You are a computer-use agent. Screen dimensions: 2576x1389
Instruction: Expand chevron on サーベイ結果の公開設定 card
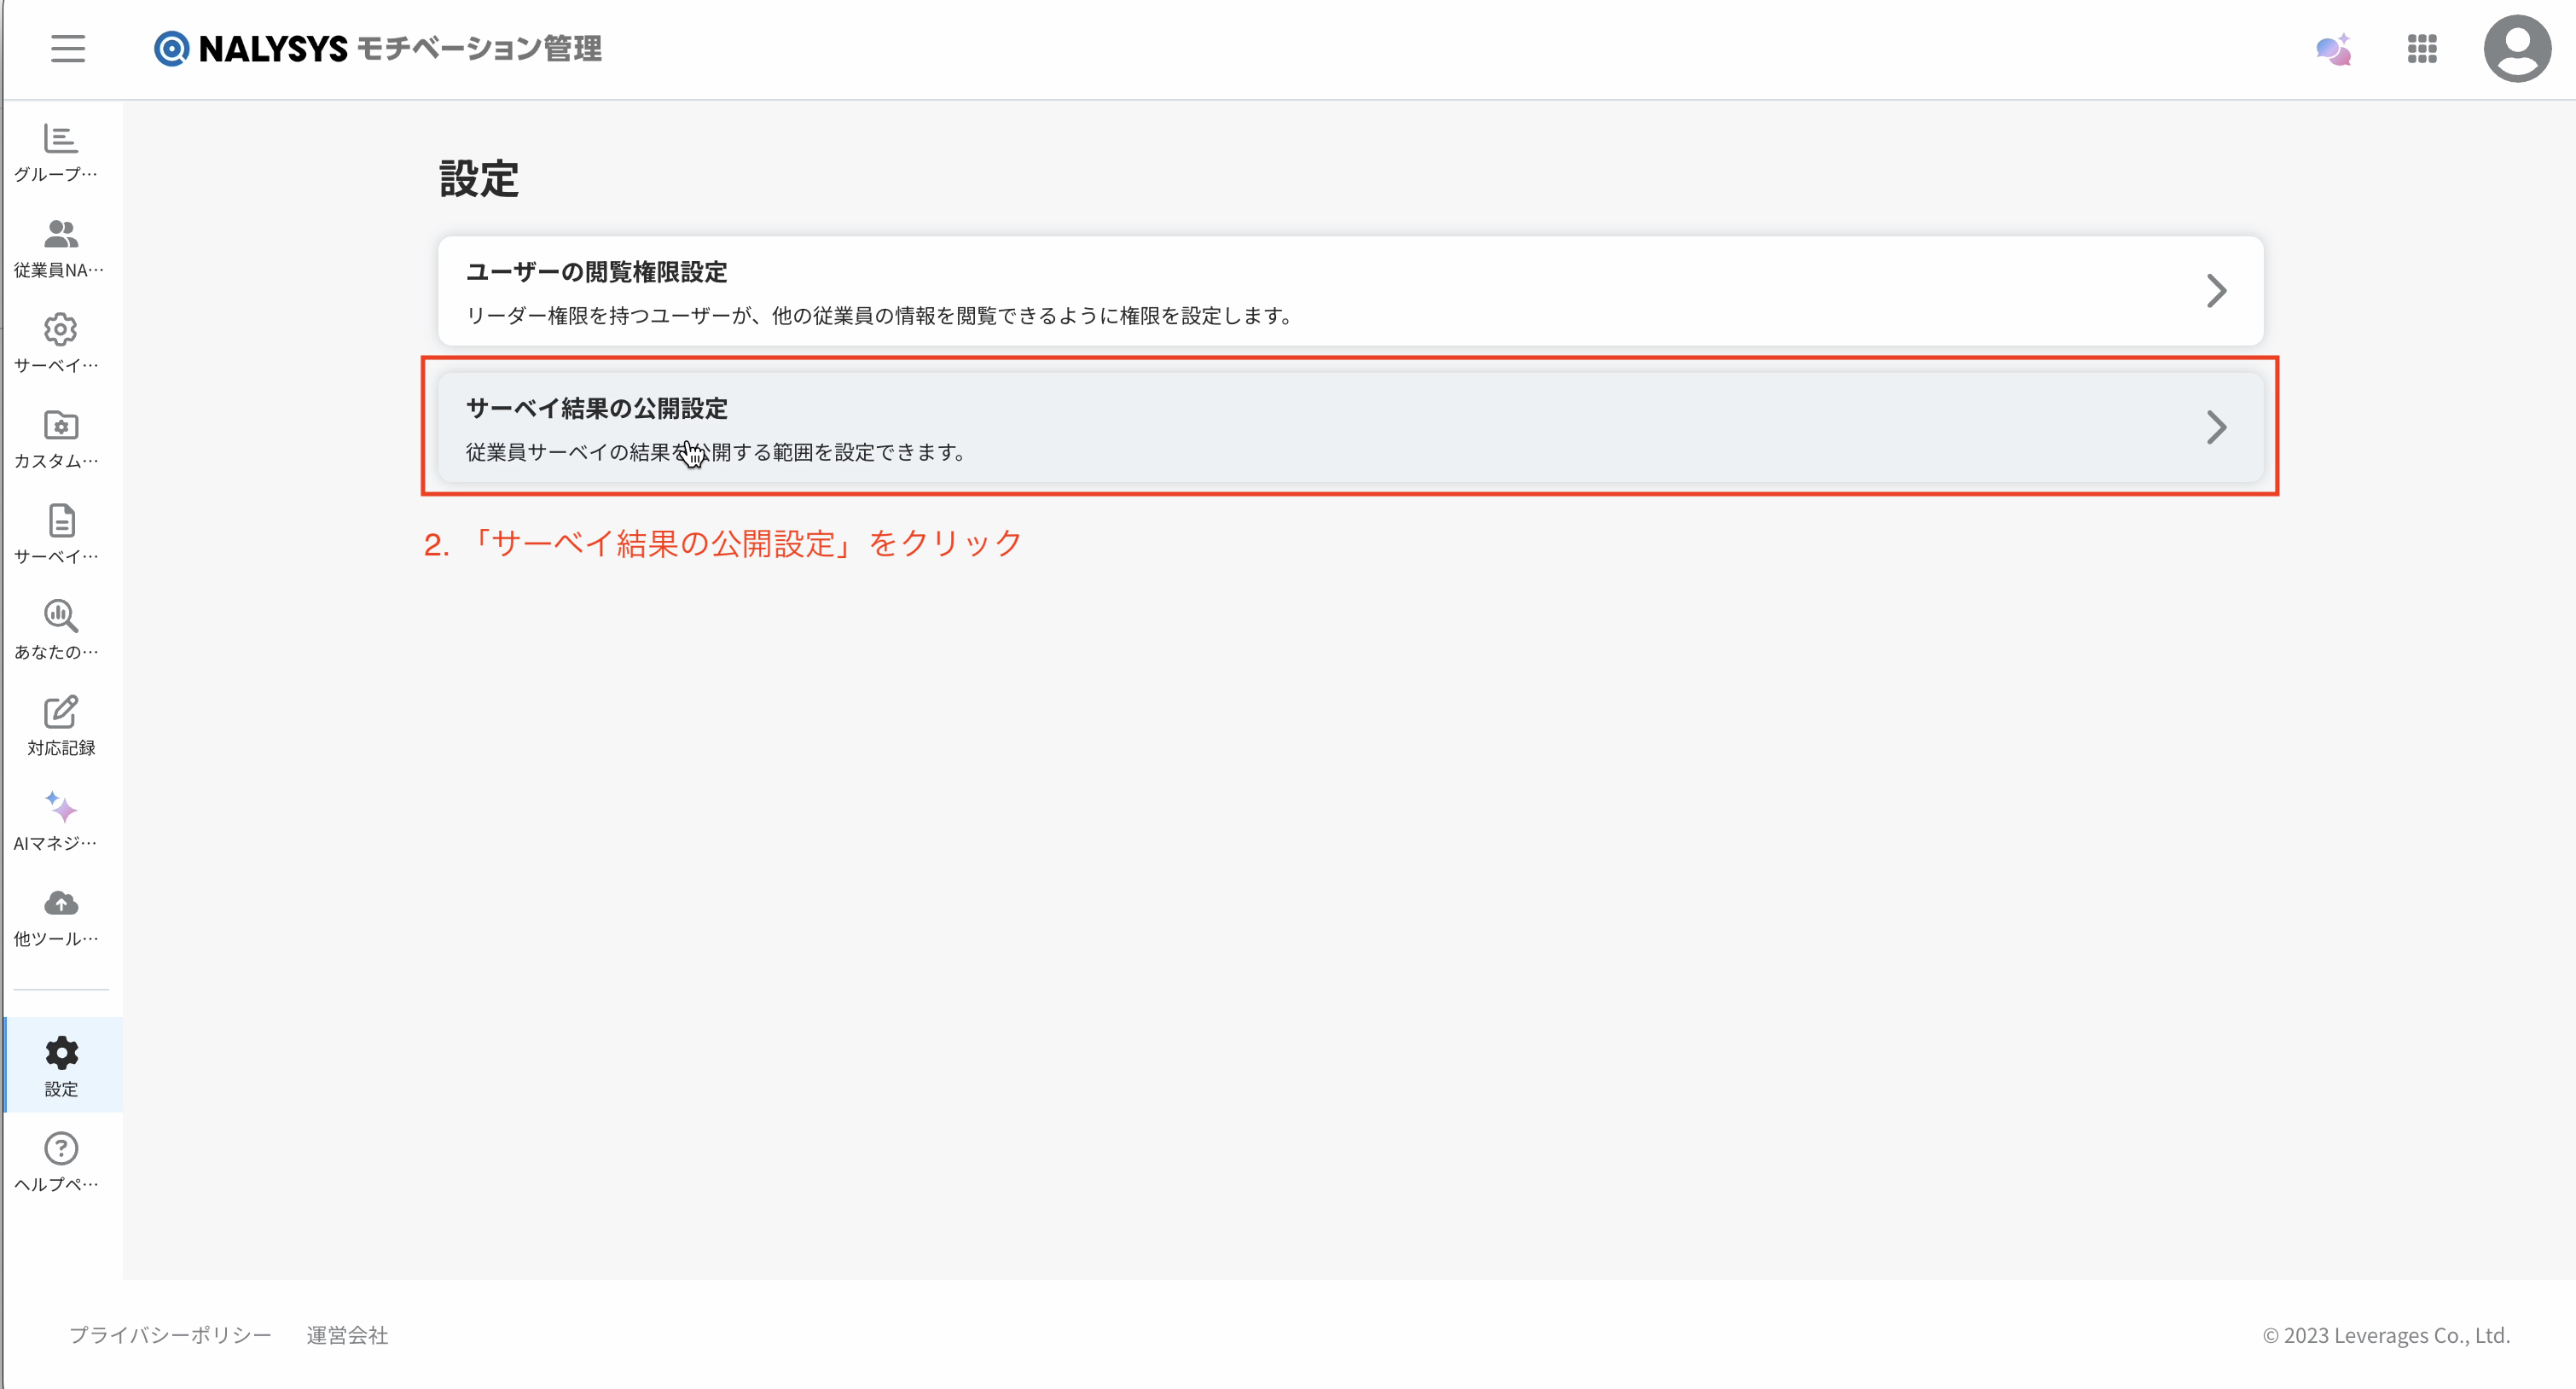tap(2216, 428)
